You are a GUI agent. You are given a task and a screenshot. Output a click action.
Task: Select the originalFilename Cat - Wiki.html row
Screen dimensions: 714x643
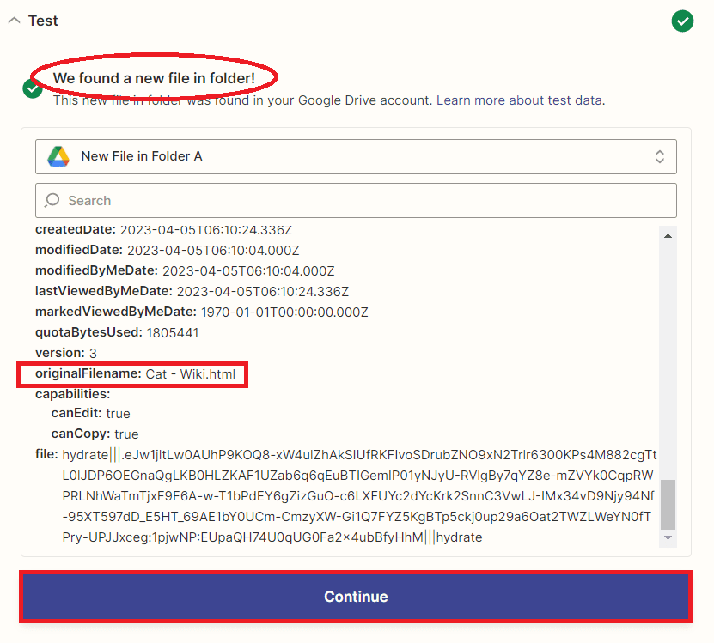[134, 374]
